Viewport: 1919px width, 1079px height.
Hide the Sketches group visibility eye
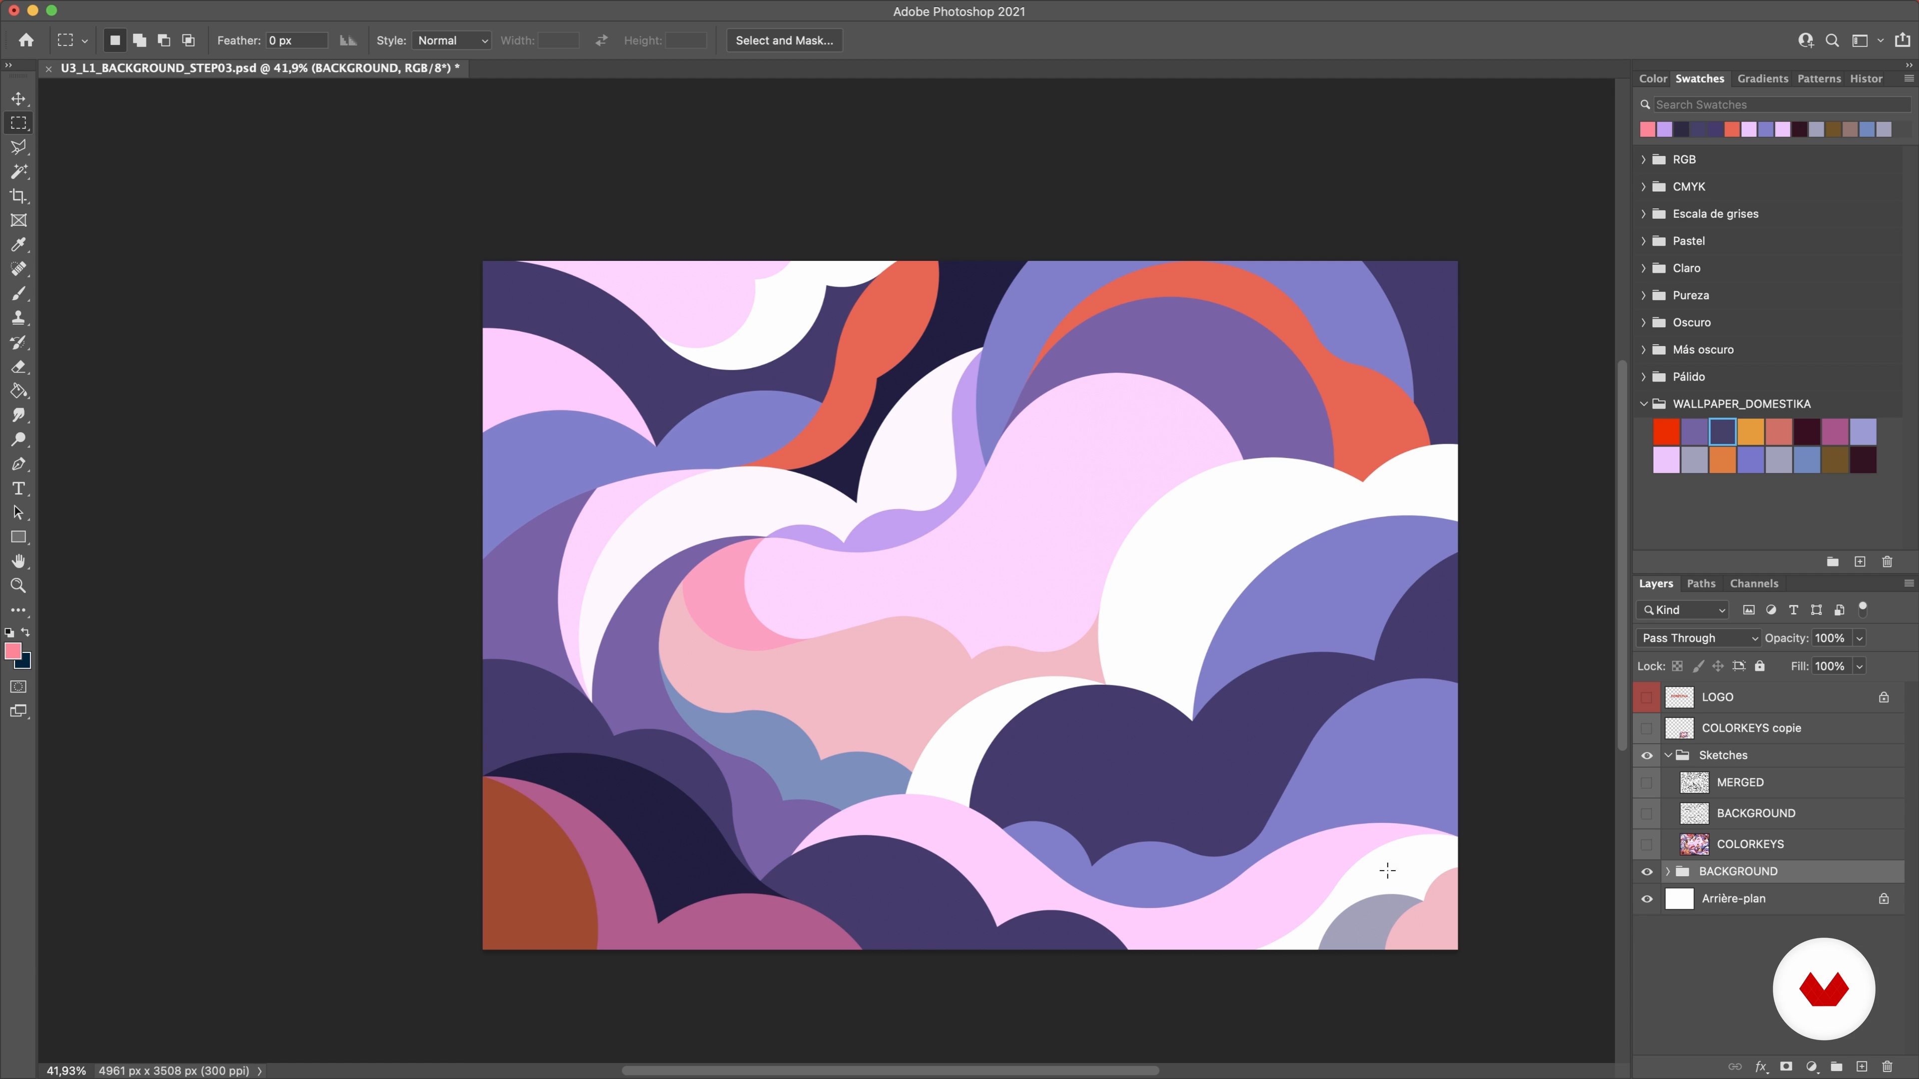coord(1647,755)
